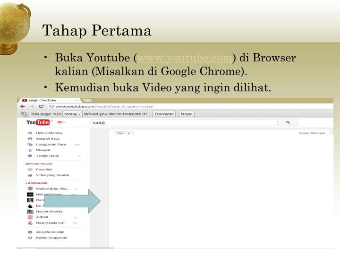Click the www.youtube.com address bar
This screenshot has width=340, height=255.
click(191, 106)
